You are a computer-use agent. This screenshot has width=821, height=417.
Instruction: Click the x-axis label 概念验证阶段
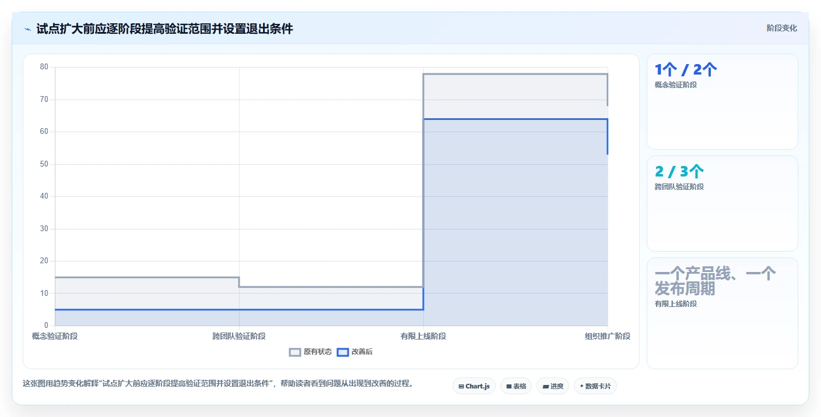pyautogui.click(x=55, y=336)
